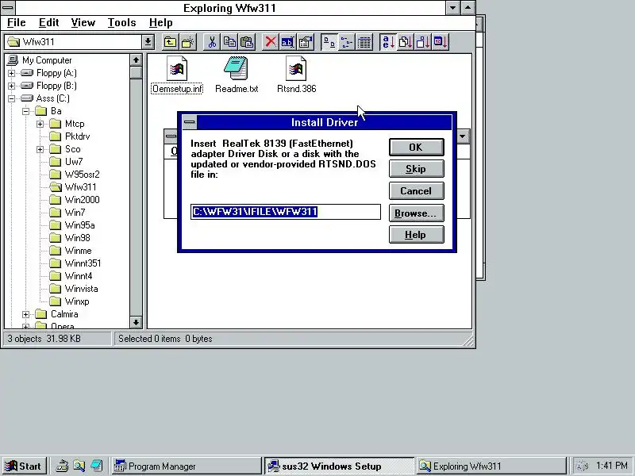Select the Rtsnd.386 file icon

(x=296, y=69)
